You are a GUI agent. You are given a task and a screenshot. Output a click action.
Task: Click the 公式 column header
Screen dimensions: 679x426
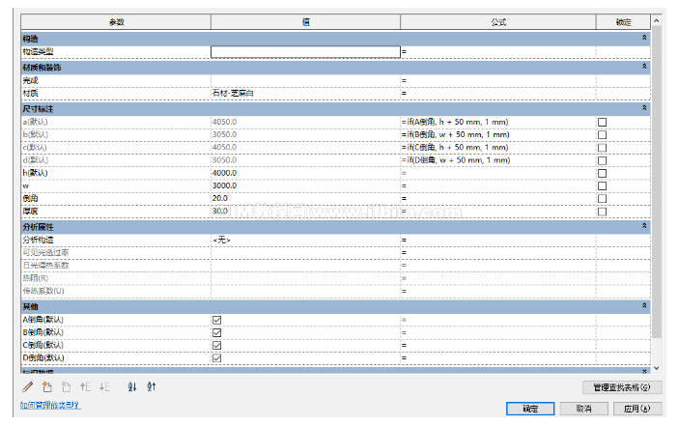click(x=498, y=22)
